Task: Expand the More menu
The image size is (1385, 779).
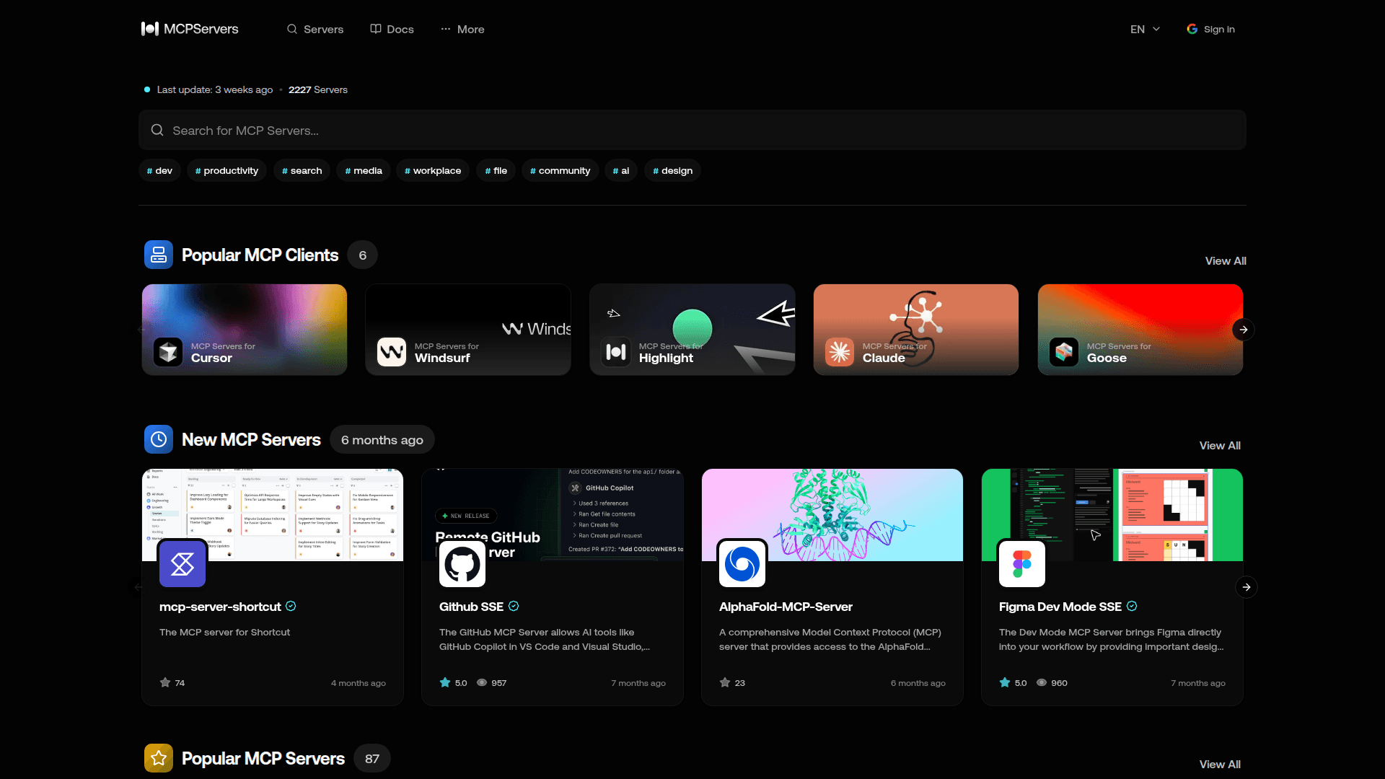Action: 462,30
